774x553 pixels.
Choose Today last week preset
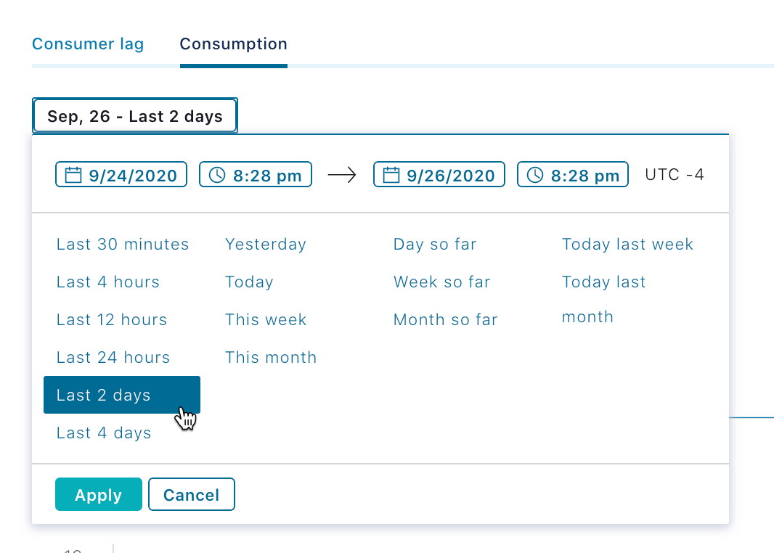[627, 244]
